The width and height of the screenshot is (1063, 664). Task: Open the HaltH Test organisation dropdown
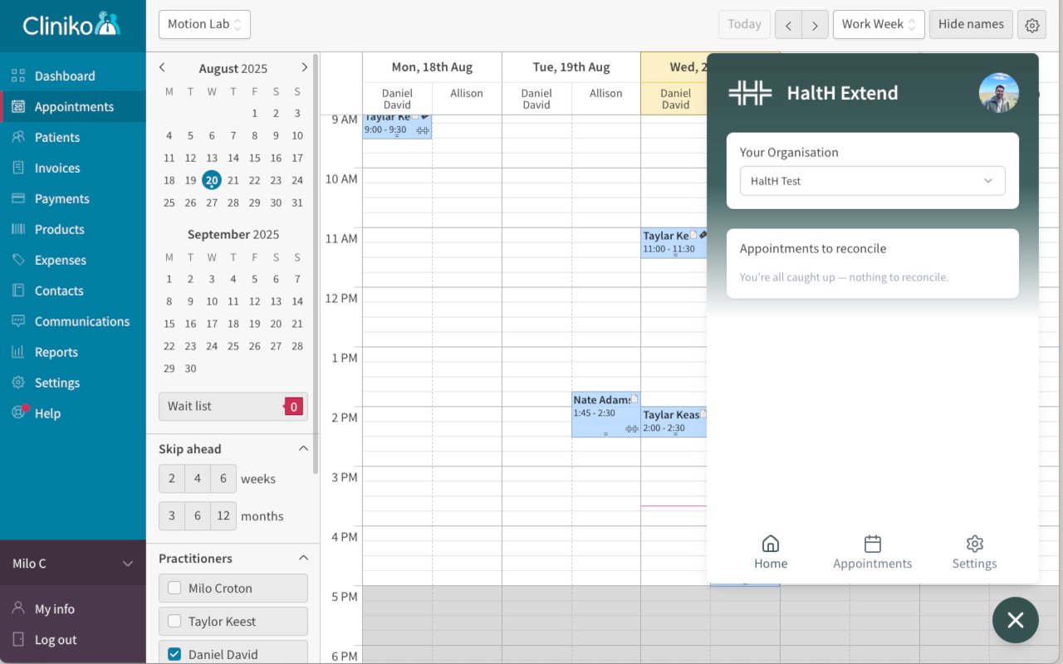click(873, 181)
